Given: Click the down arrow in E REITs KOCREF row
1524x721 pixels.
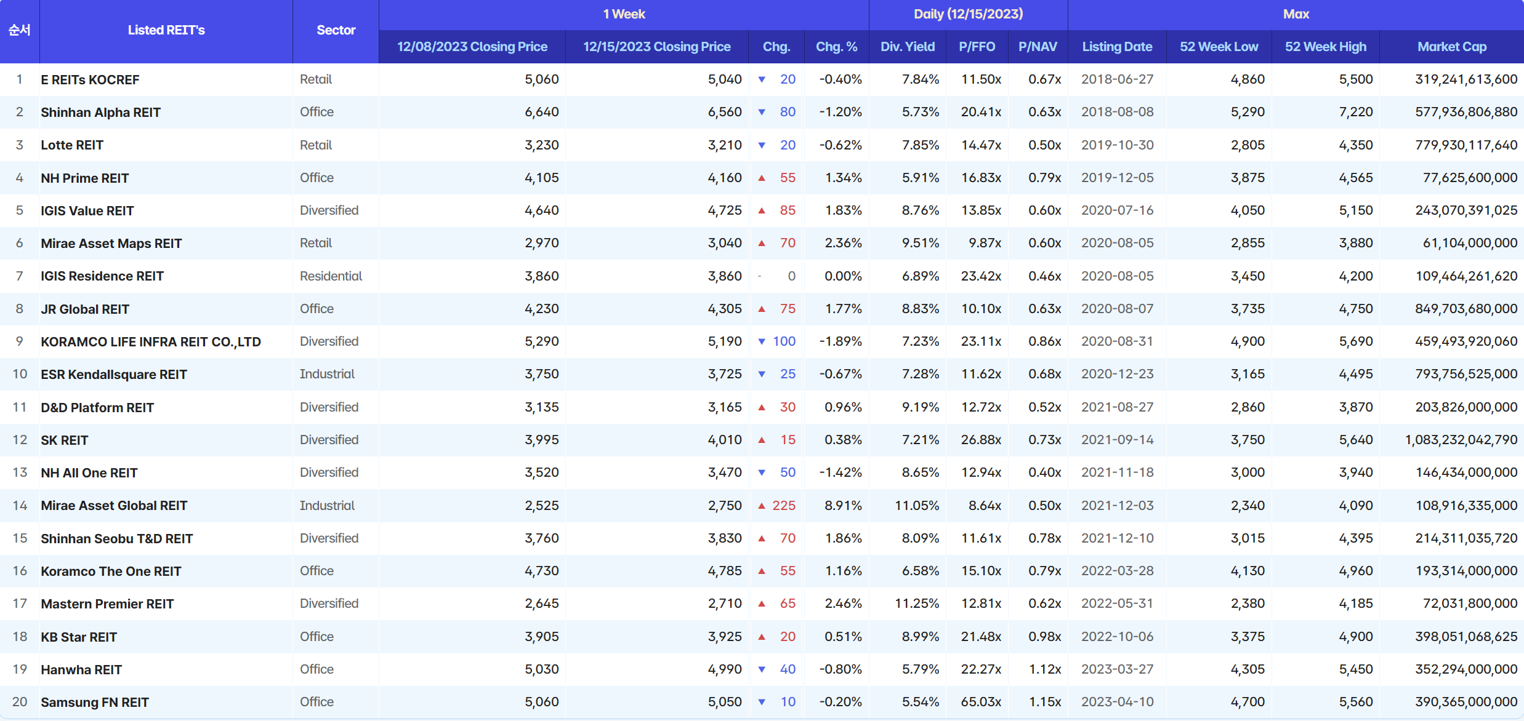Looking at the screenshot, I should (762, 79).
